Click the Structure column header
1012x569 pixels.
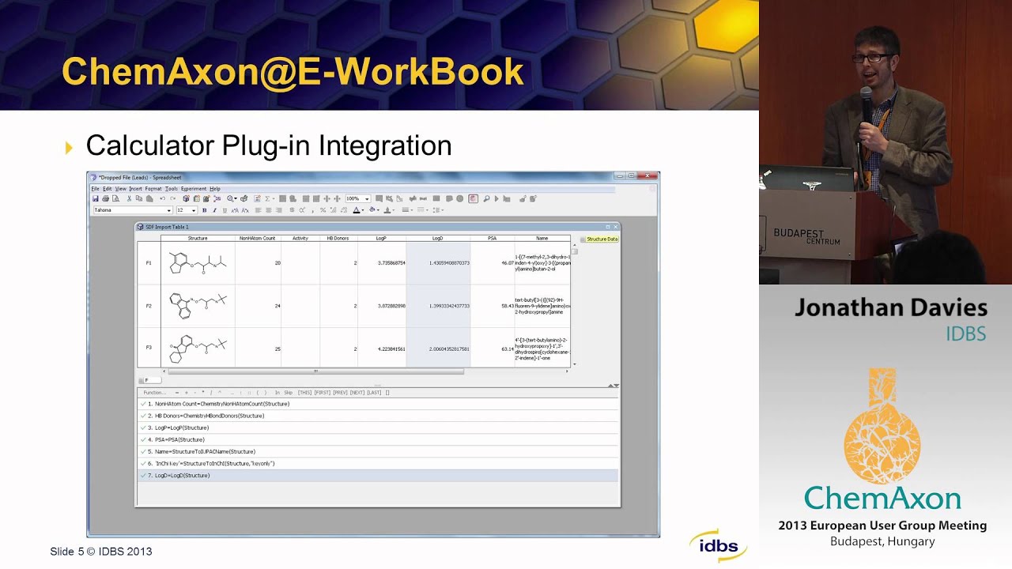(198, 238)
